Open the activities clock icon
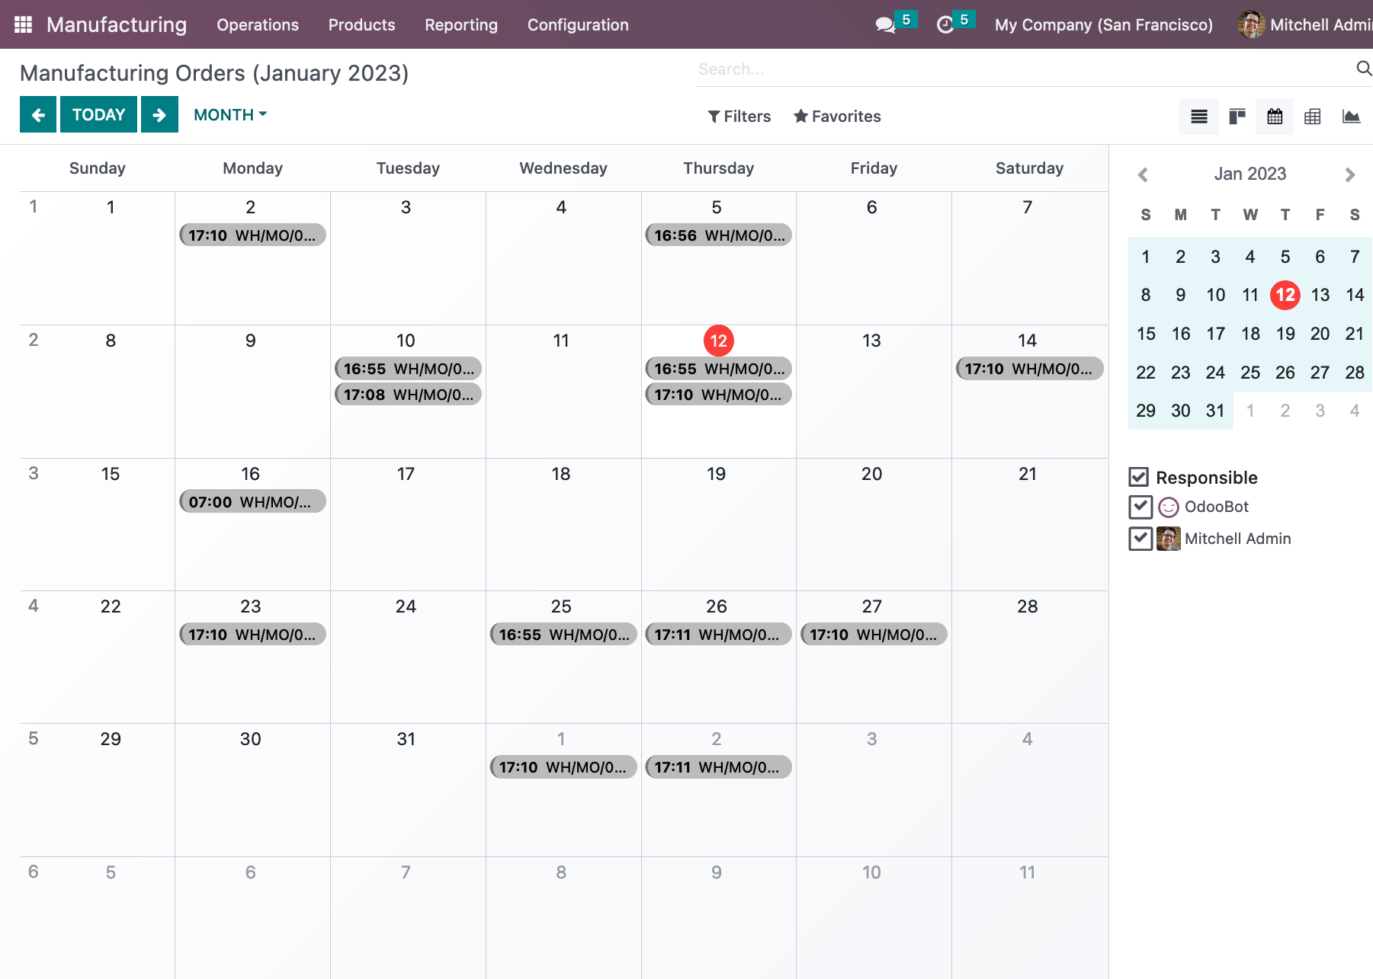The width and height of the screenshot is (1373, 979). point(945,25)
